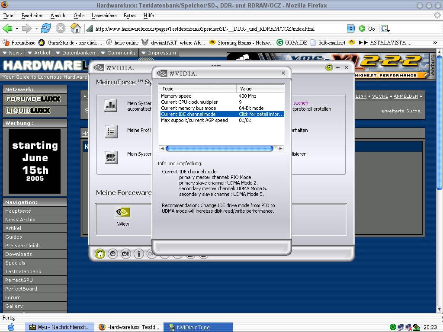The height and width of the screenshot is (332, 443).
Task: Open the Hilfe menu
Action: [148, 16]
